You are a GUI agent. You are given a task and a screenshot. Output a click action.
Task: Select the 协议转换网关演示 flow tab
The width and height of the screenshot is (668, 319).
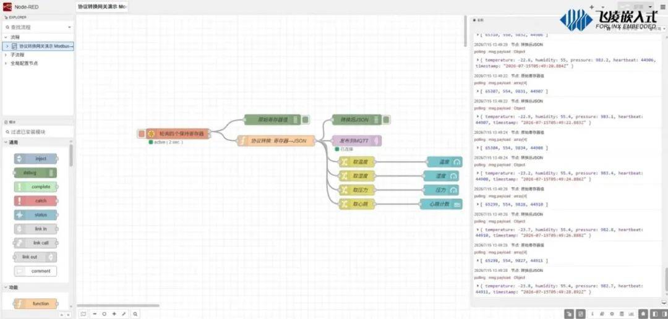pyautogui.click(x=102, y=7)
